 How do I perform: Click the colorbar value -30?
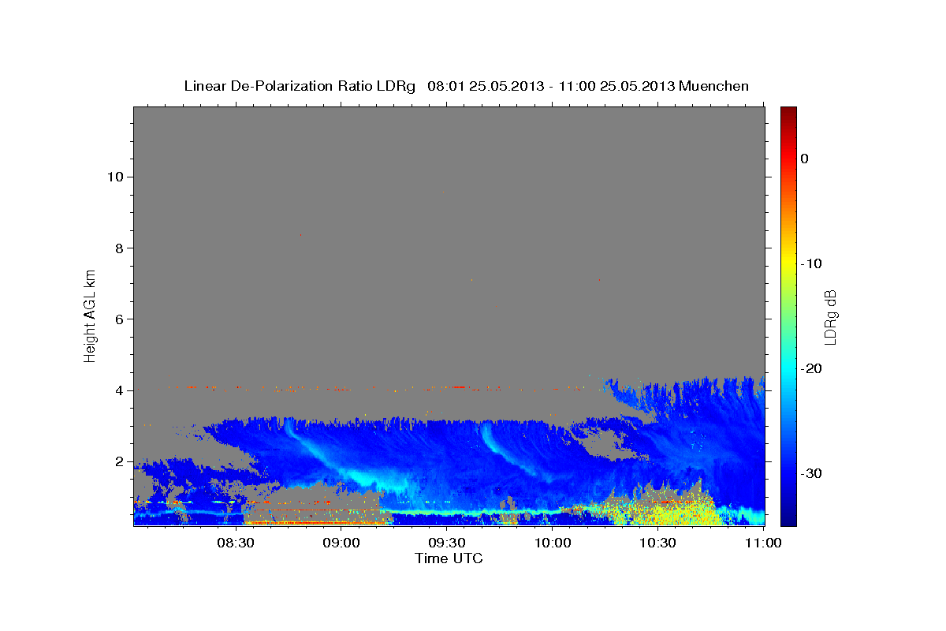811,473
